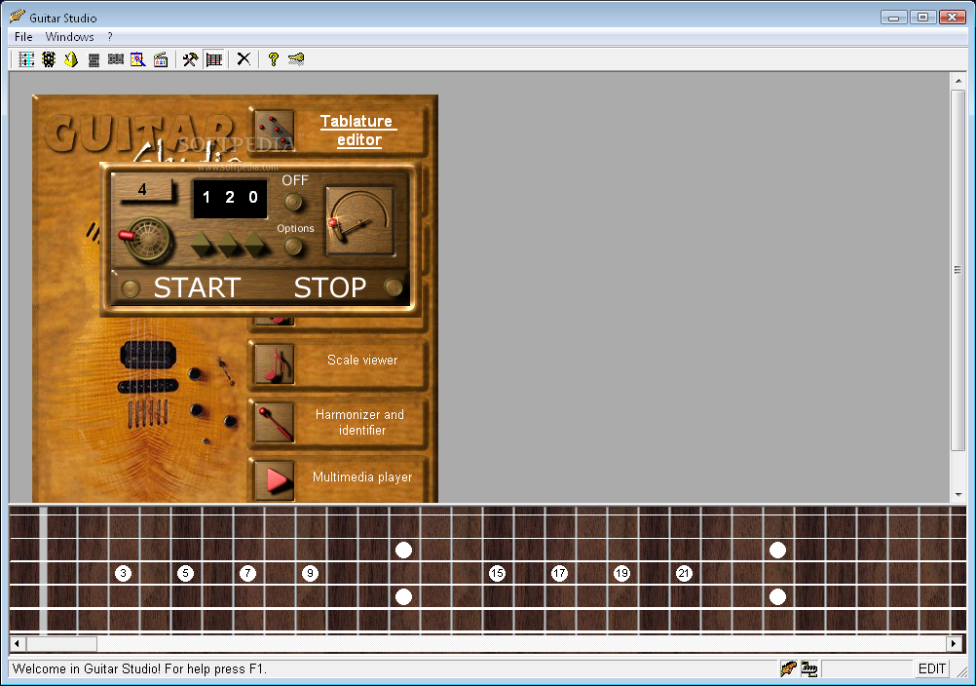
Task: Click the Tablature editor strings icon
Action: coord(274,131)
